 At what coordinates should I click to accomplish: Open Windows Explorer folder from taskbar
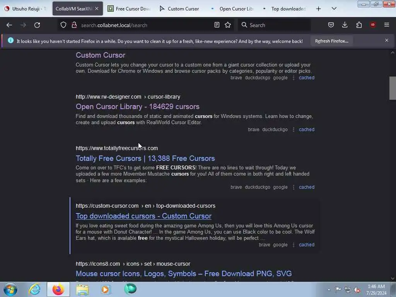point(82,290)
